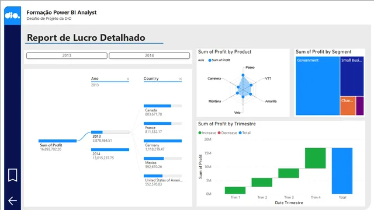Image resolution: width=374 pixels, height=210 pixels.
Task: Click the Formação Power BI Analyst heading
Action: 61,12
